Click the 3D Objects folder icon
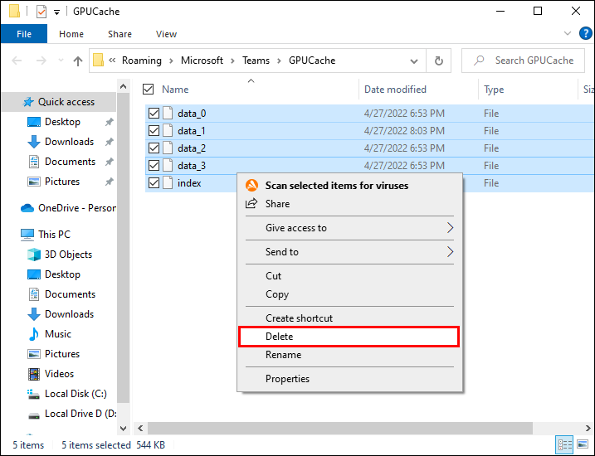Screen dimensions: 595x456 (34, 255)
